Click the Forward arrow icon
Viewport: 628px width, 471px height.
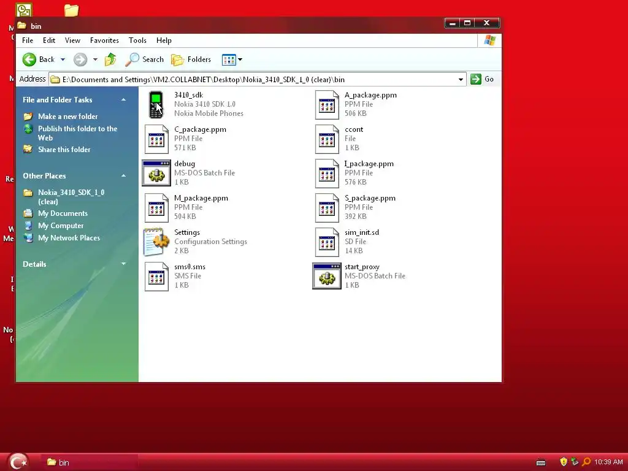tap(80, 59)
